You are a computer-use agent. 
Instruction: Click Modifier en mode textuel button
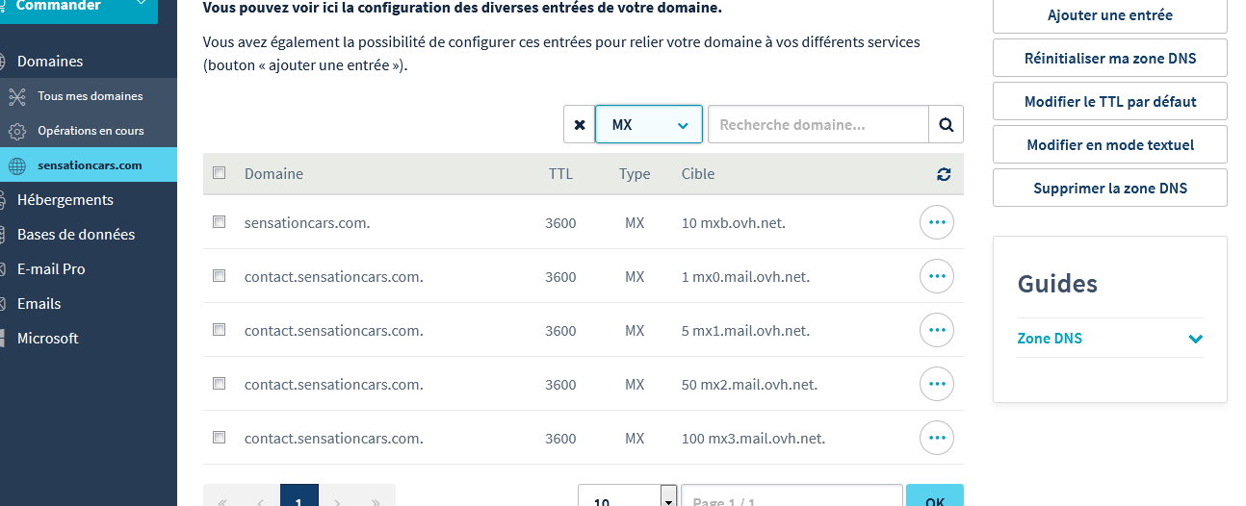[1109, 144]
